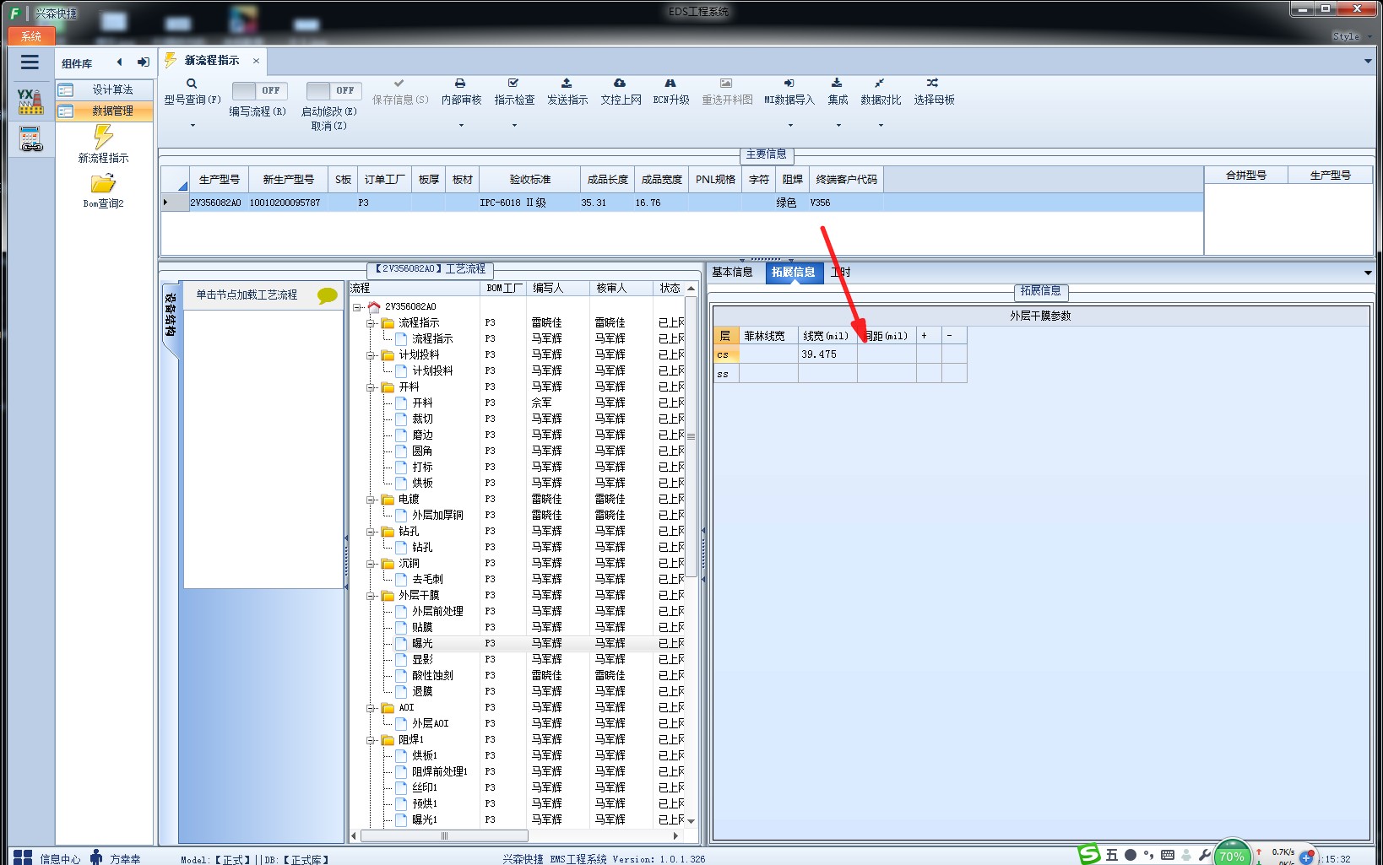Click the yellow speech bubble icon

click(328, 295)
